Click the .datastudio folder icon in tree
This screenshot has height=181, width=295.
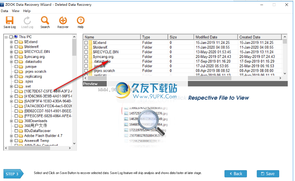click(x=21, y=62)
